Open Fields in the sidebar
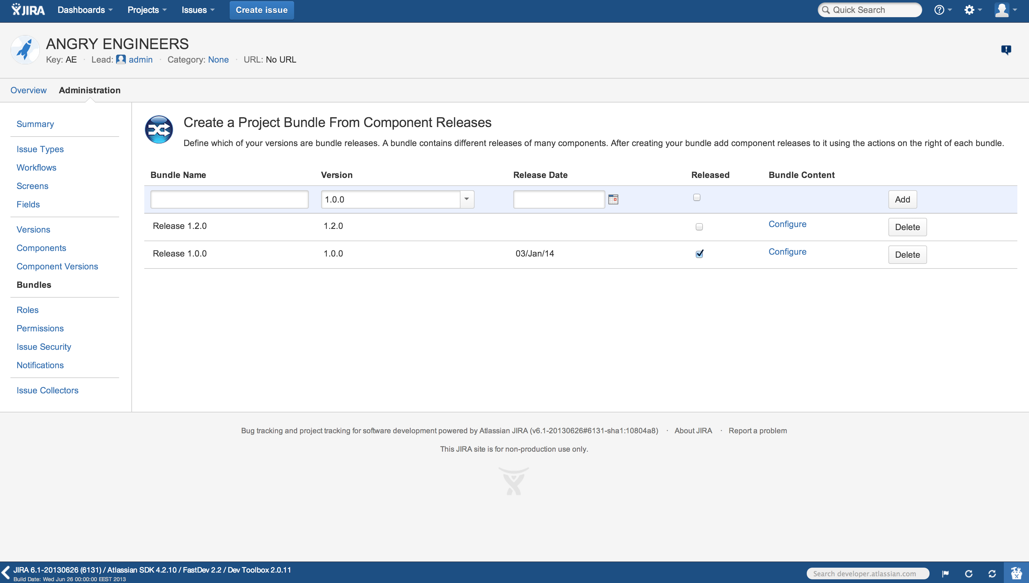This screenshot has width=1029, height=583. tap(28, 205)
